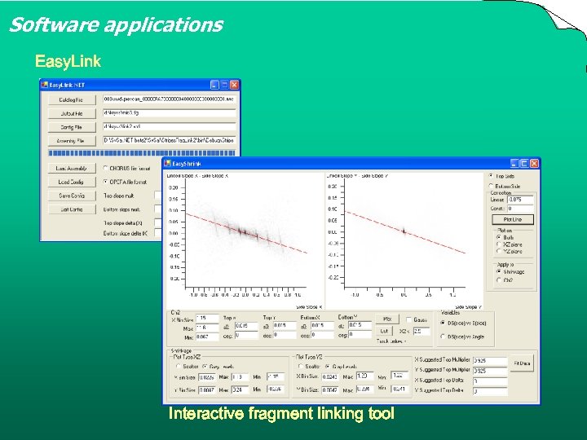Select Gray Levels in Plot Type YZ
The width and height of the screenshot is (587, 440).
click(328, 367)
